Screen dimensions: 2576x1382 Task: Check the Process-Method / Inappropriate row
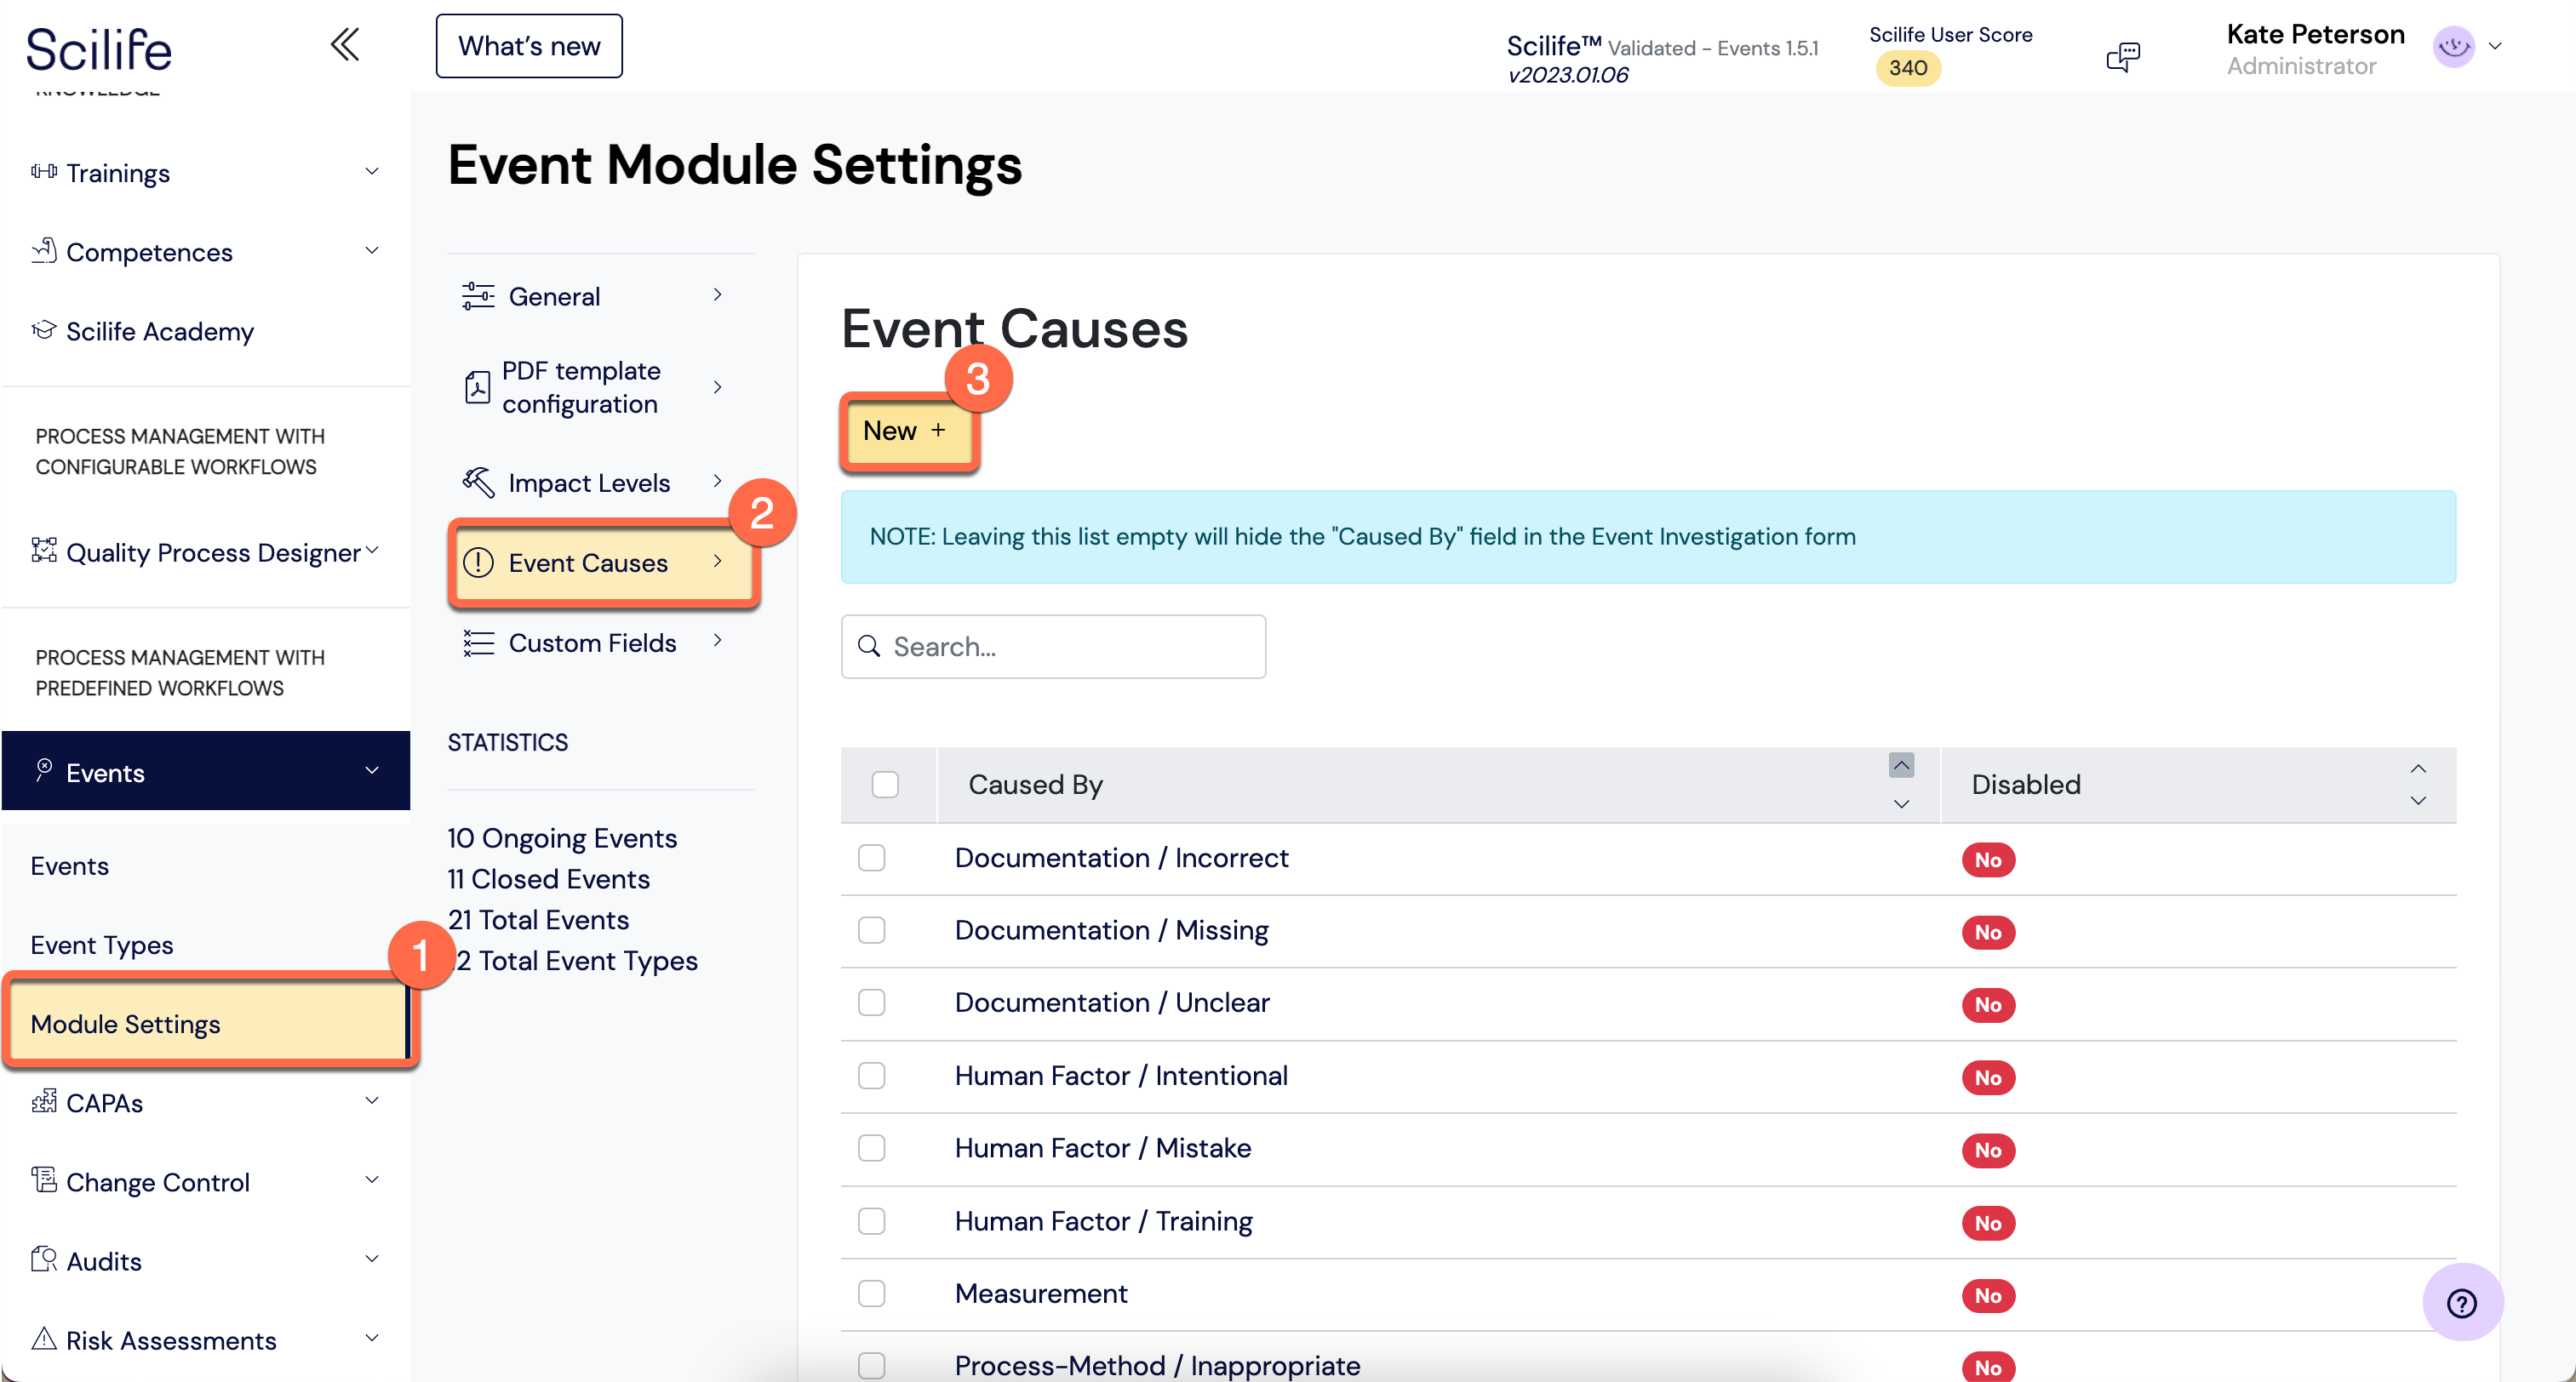click(x=872, y=1365)
